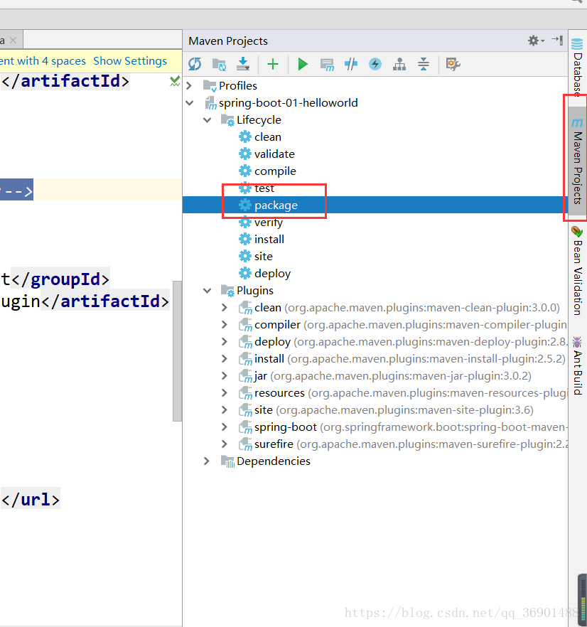The image size is (587, 627).
Task: Execute Maven goal icon
Action: click(x=327, y=64)
